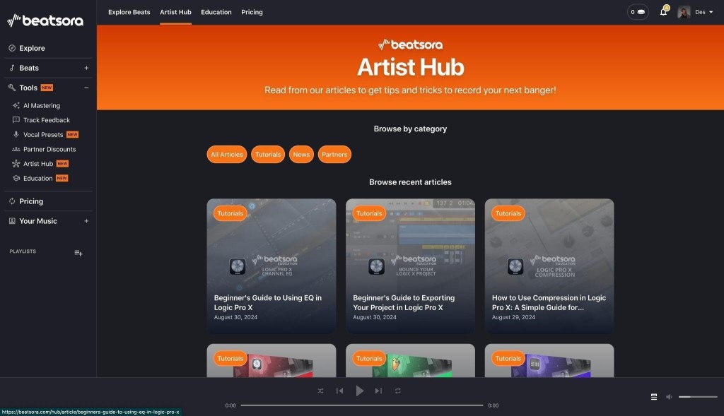
Task: Open the player queue icon
Action: coord(654,397)
